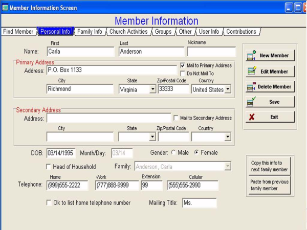Click the Member Information Screen title bar icon
The image size is (307, 230).
click(5, 8)
